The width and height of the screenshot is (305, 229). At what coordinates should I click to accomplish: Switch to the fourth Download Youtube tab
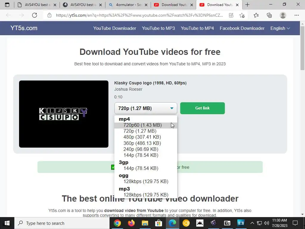coord(174,5)
